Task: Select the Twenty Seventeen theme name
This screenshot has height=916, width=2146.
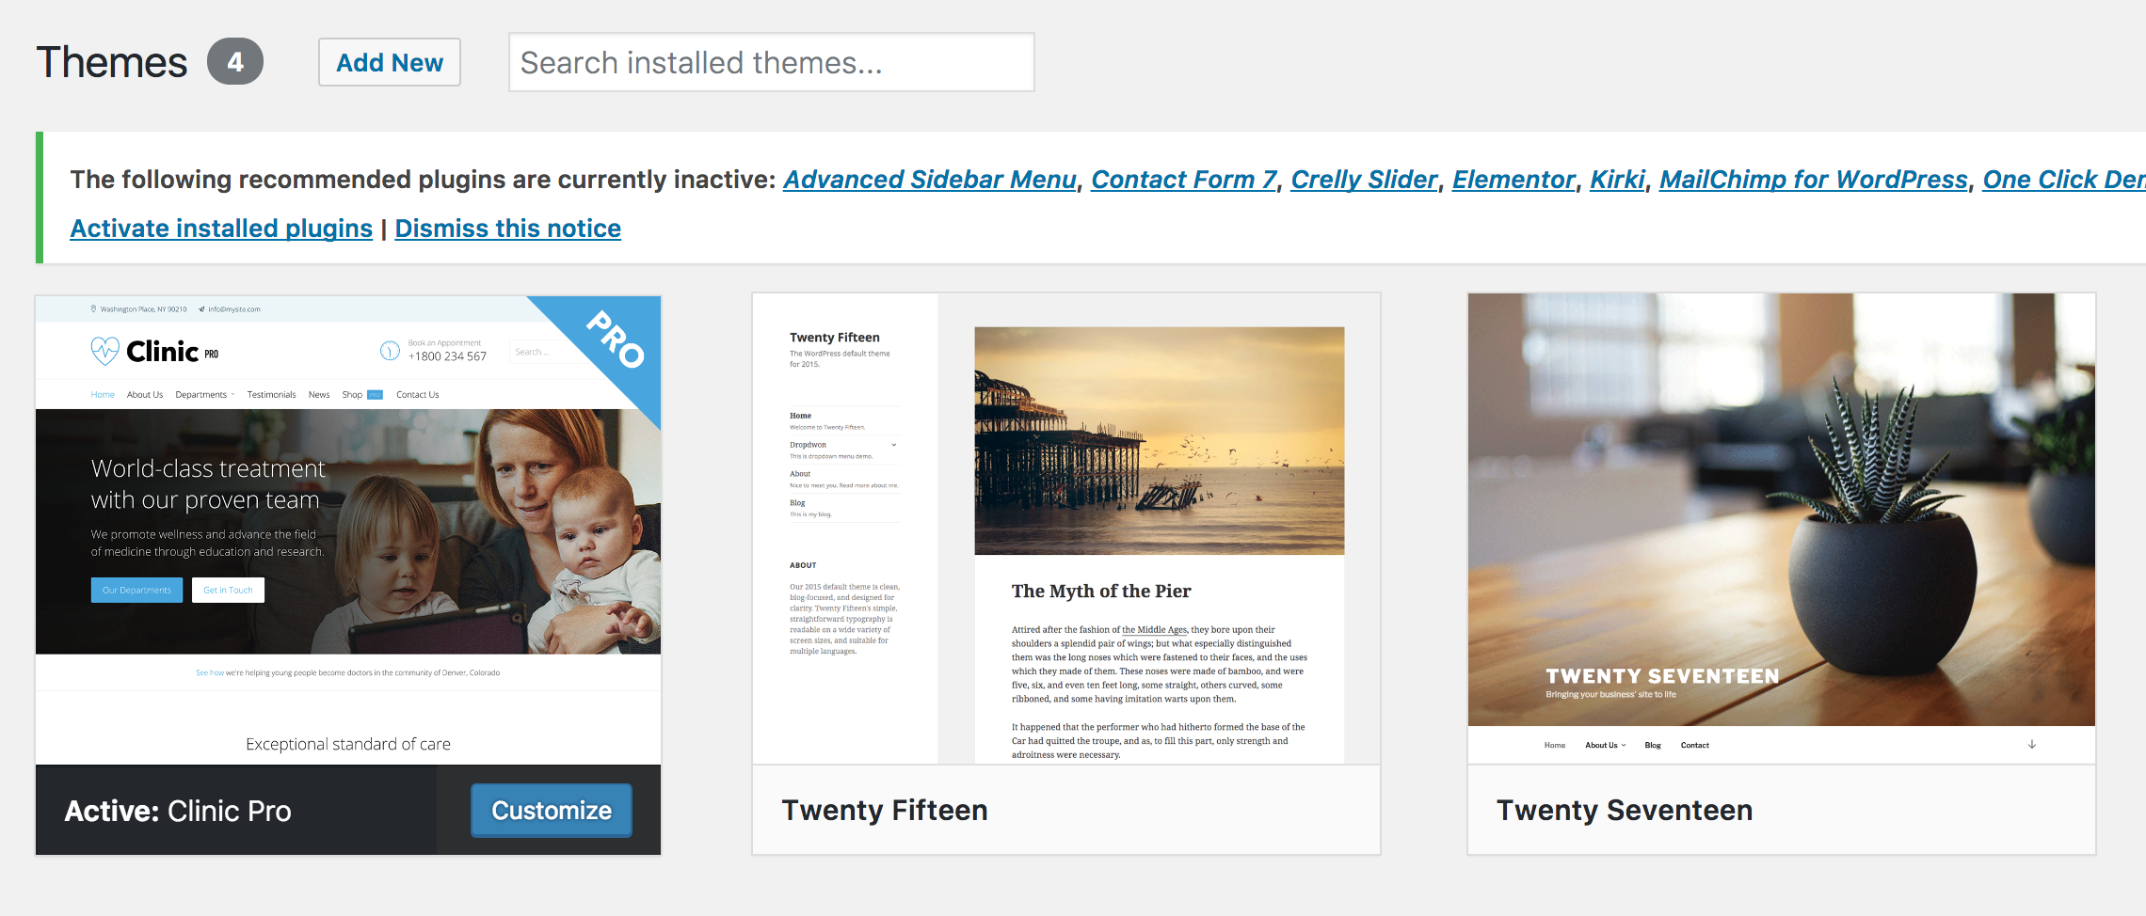Action: click(1625, 810)
